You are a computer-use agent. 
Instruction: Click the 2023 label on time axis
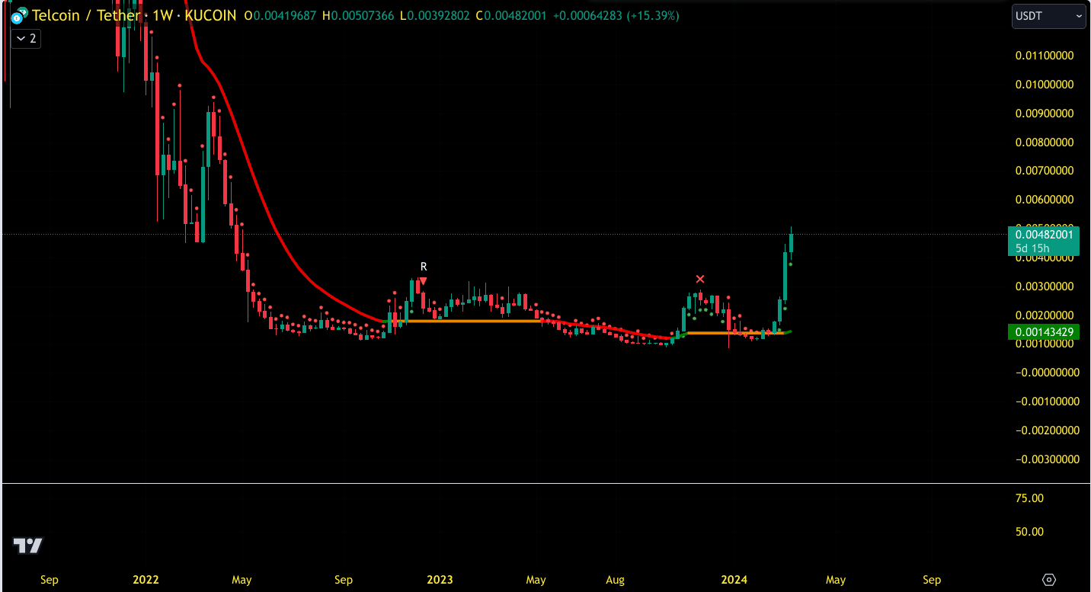point(440,580)
